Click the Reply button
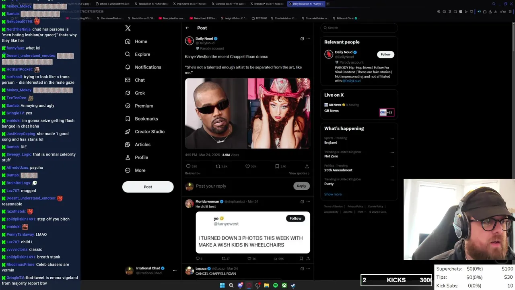The height and width of the screenshot is (290, 515). (x=301, y=186)
